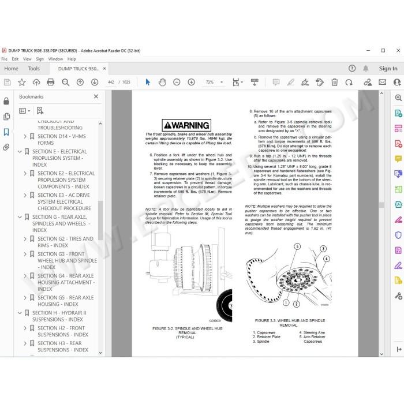Open the zoom level dropdown arrow
This screenshot has width=404, height=404.
pyautogui.click(x=222, y=82)
